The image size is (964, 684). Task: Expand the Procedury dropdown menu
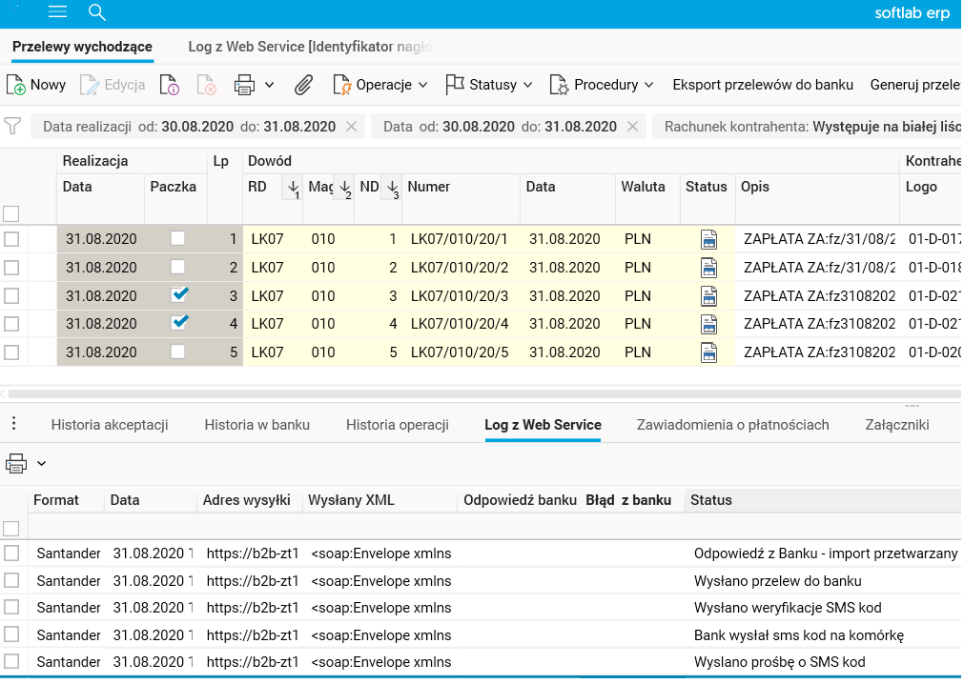(x=603, y=85)
